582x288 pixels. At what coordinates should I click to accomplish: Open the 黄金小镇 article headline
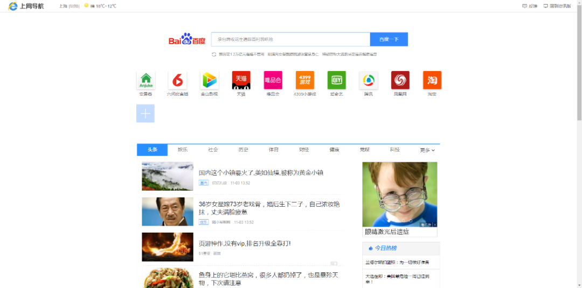261,173
